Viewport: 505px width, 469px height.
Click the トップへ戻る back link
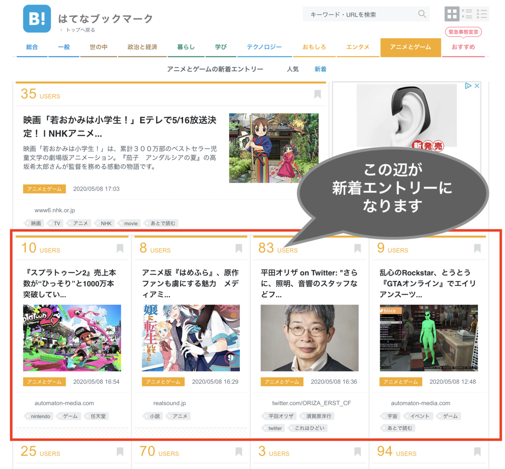[77, 30]
